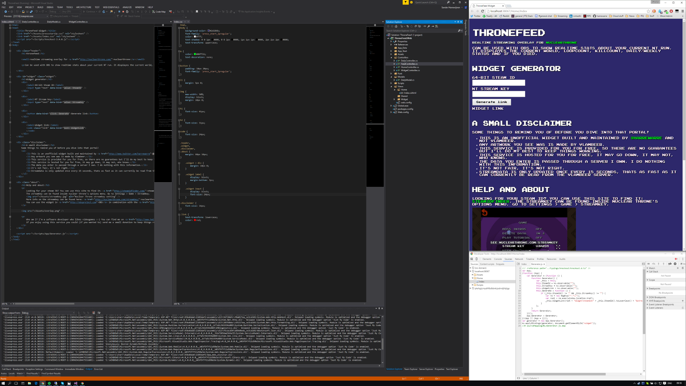
Task: Open the Chrome hamburger menu
Action: click(x=683, y=11)
